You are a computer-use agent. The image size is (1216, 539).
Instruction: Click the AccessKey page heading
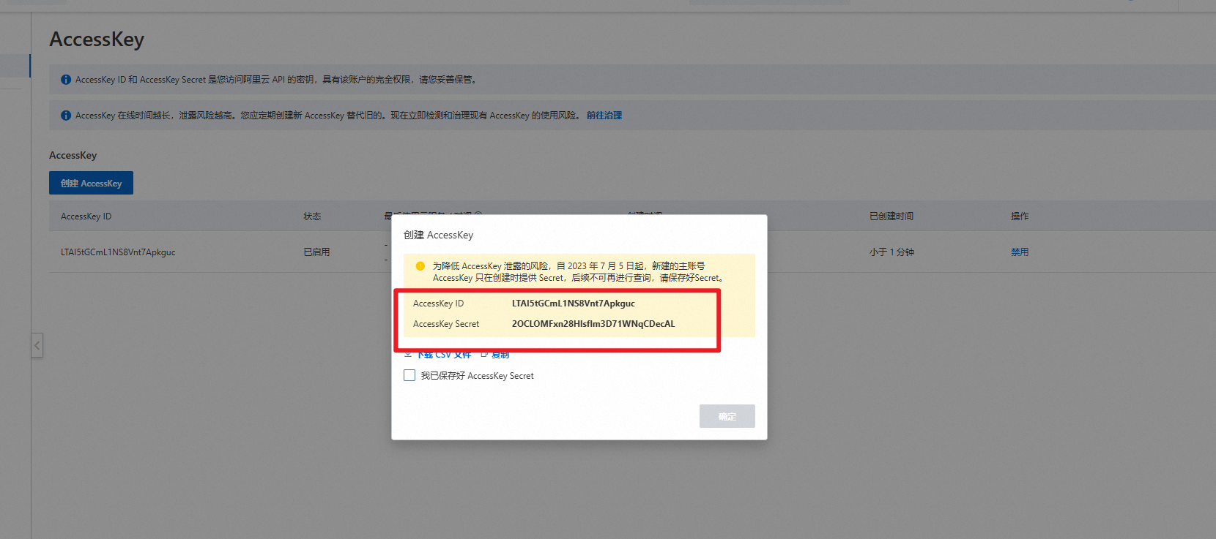[97, 39]
